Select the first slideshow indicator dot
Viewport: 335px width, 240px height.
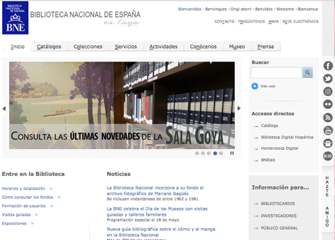[x=197, y=153]
